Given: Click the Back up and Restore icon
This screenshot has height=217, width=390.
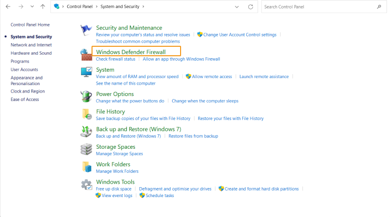Looking at the screenshot, I should click(x=87, y=132).
